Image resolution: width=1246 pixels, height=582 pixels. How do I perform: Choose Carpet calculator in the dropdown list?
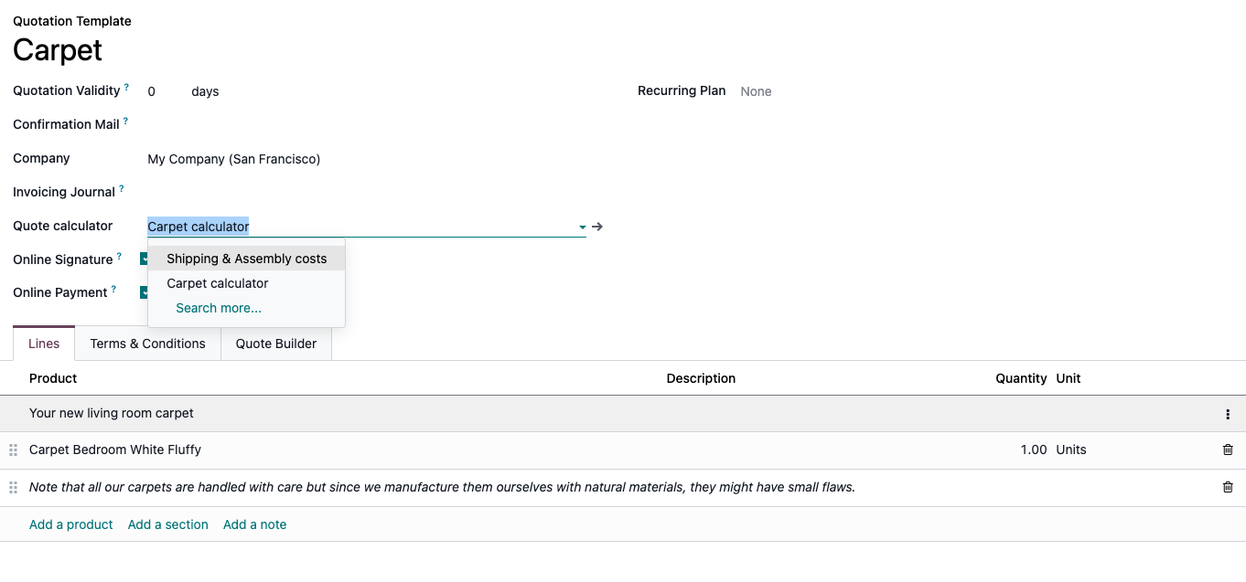point(218,283)
